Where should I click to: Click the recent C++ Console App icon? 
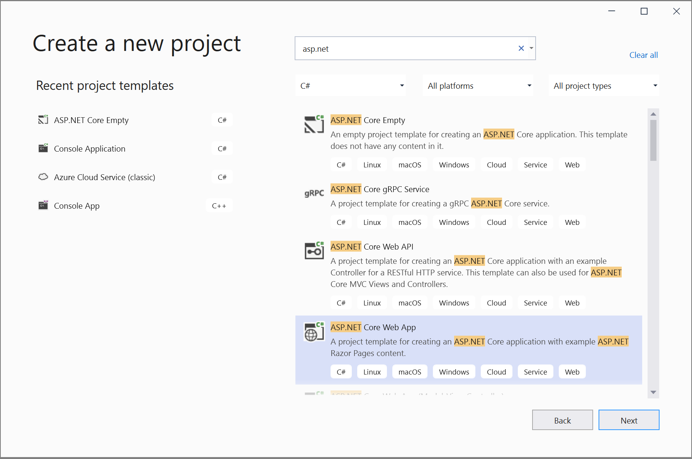[43, 205]
